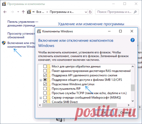
Task: Open 'Панель управления — домашняя страница' link
Action: click(x=23, y=24)
